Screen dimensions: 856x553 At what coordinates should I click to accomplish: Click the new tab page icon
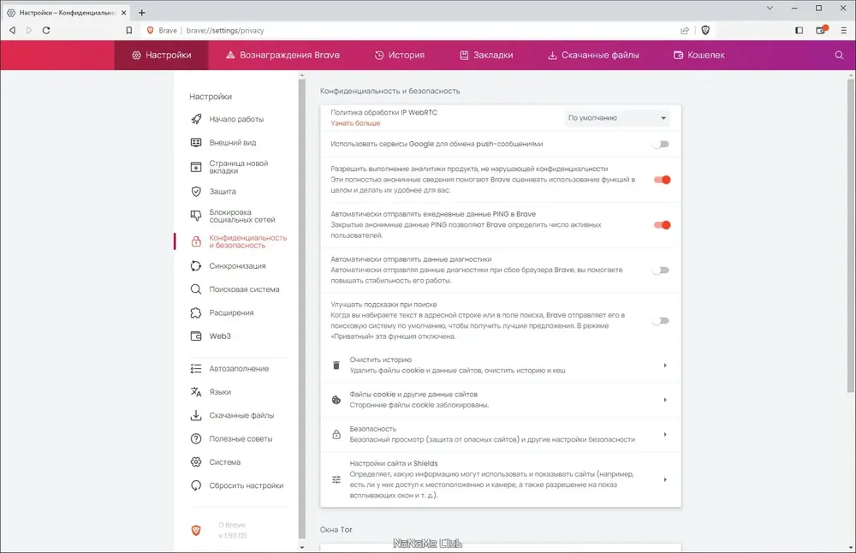[196, 167]
